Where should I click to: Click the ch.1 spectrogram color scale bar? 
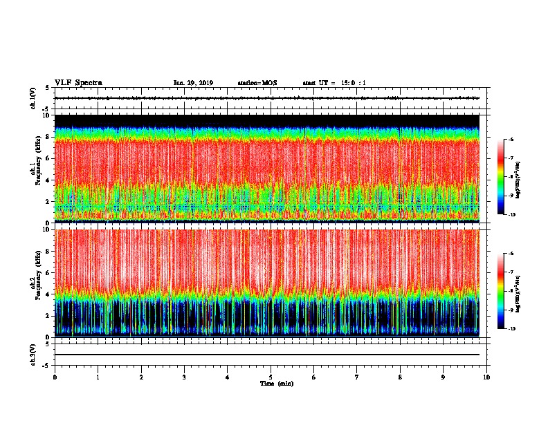[501, 177]
